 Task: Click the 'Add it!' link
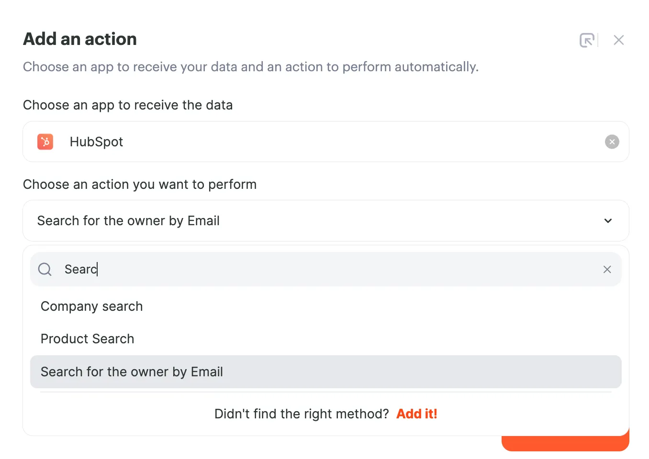(417, 414)
